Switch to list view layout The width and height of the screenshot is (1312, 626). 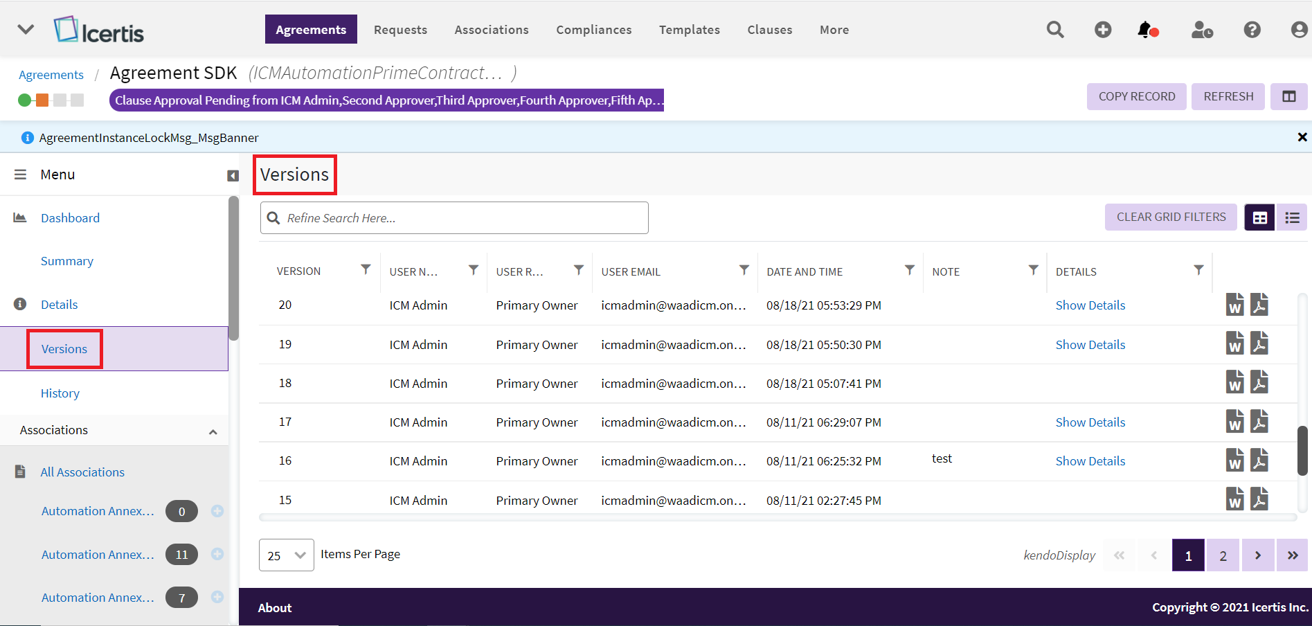(x=1292, y=217)
